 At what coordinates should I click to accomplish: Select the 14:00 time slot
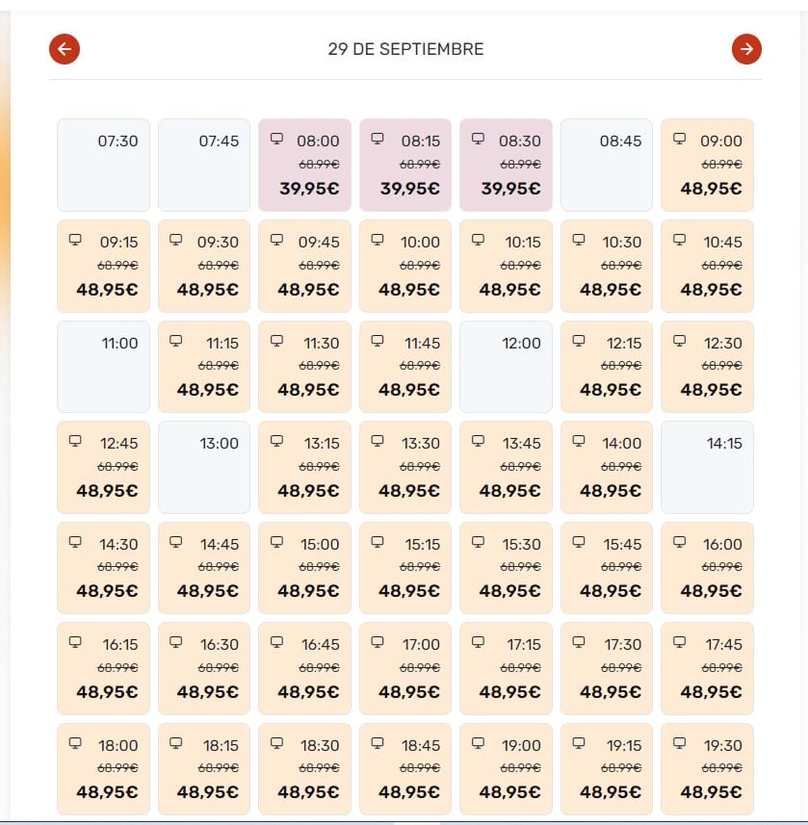[x=607, y=467]
